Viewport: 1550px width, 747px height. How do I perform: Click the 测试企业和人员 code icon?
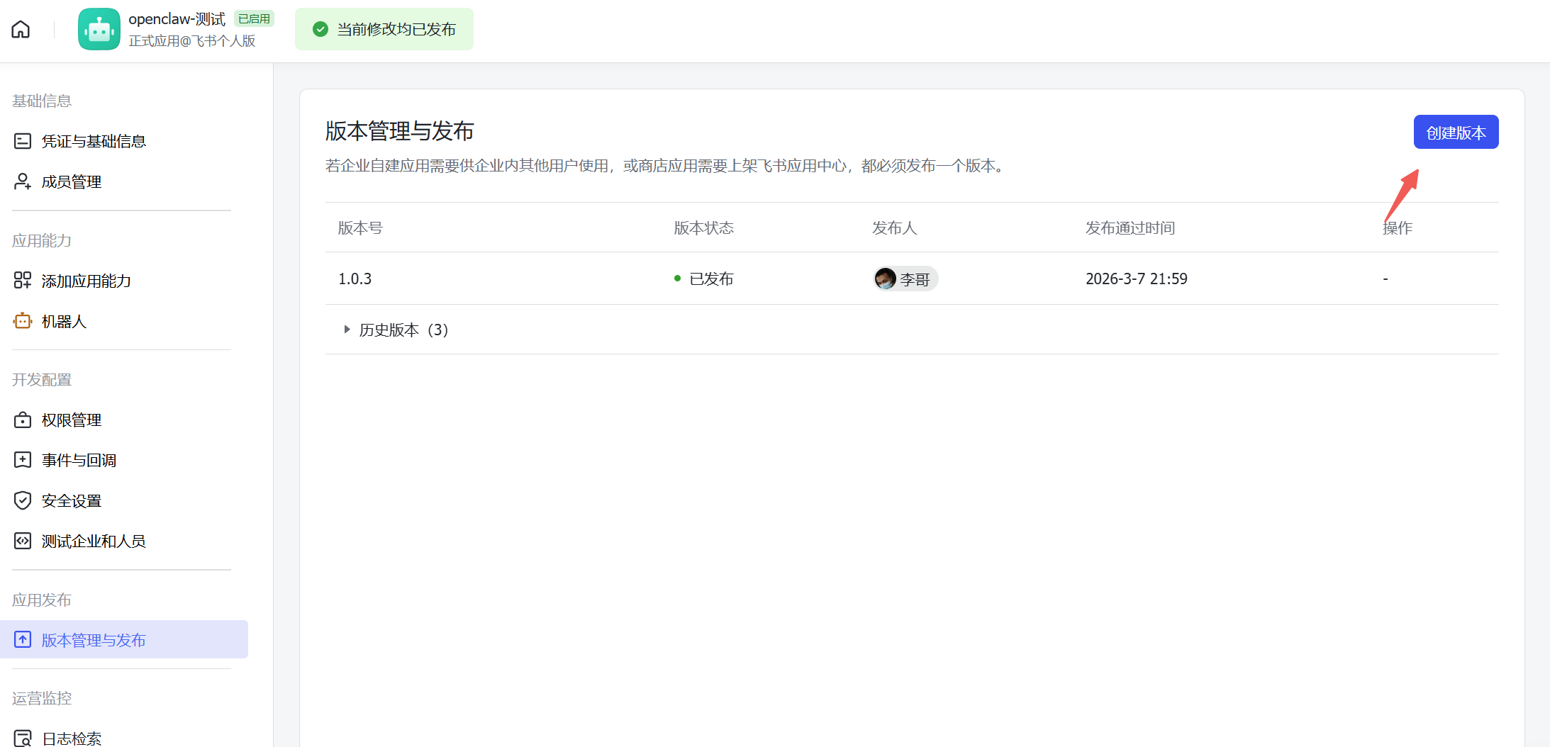click(23, 541)
